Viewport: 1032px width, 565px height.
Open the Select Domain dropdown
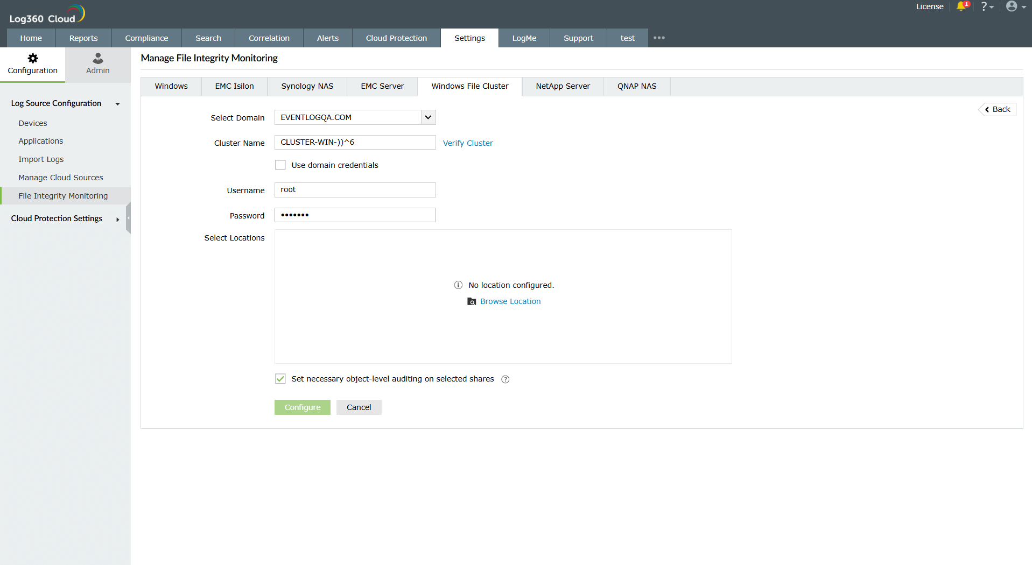click(427, 117)
